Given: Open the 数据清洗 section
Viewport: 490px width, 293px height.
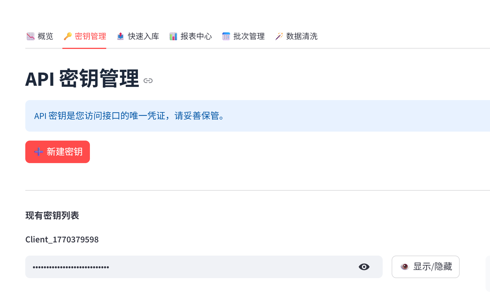Looking at the screenshot, I should 296,36.
